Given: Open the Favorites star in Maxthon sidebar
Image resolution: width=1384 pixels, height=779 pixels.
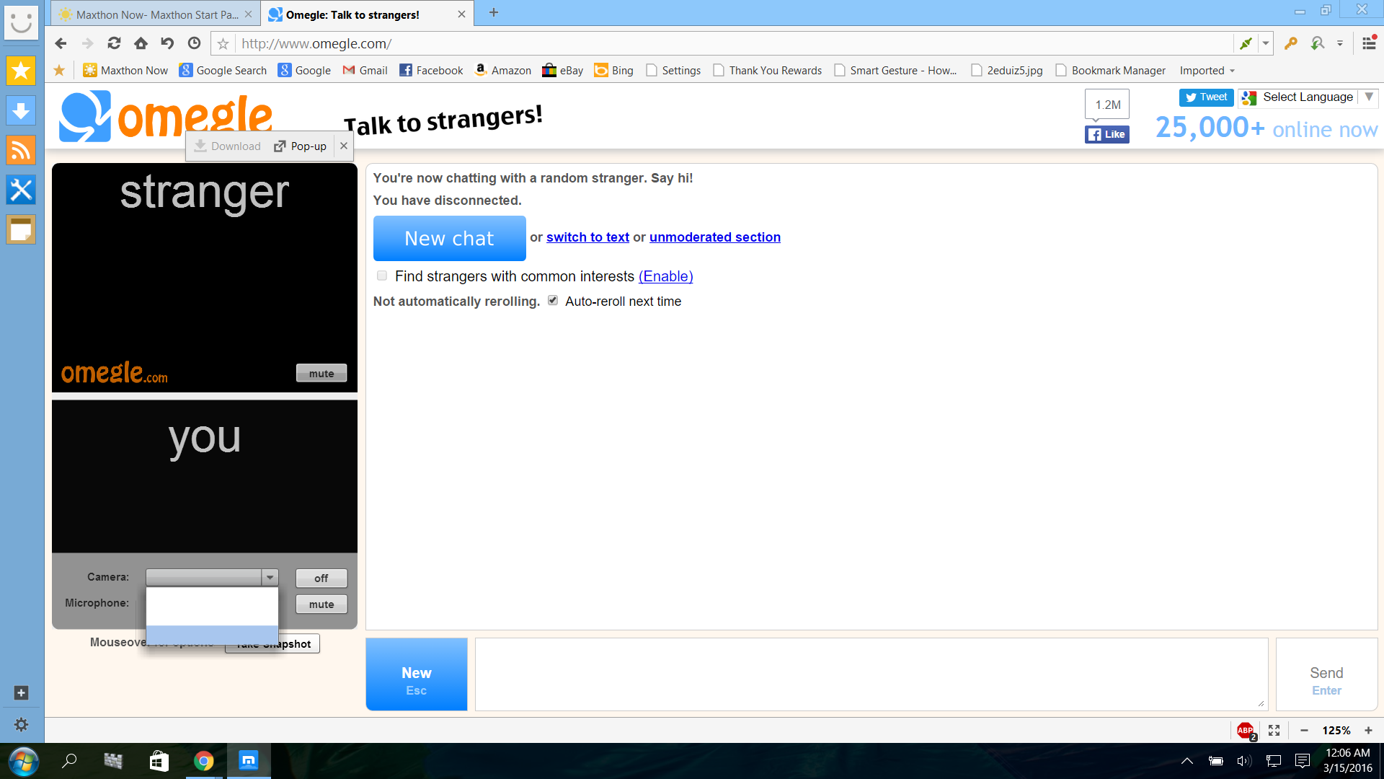Looking at the screenshot, I should click(21, 71).
